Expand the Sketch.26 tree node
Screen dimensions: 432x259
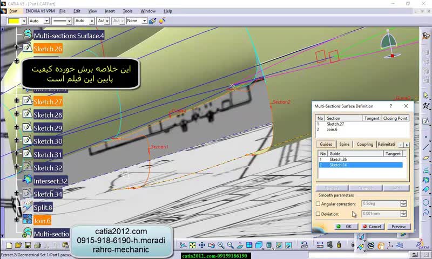tap(17, 47)
